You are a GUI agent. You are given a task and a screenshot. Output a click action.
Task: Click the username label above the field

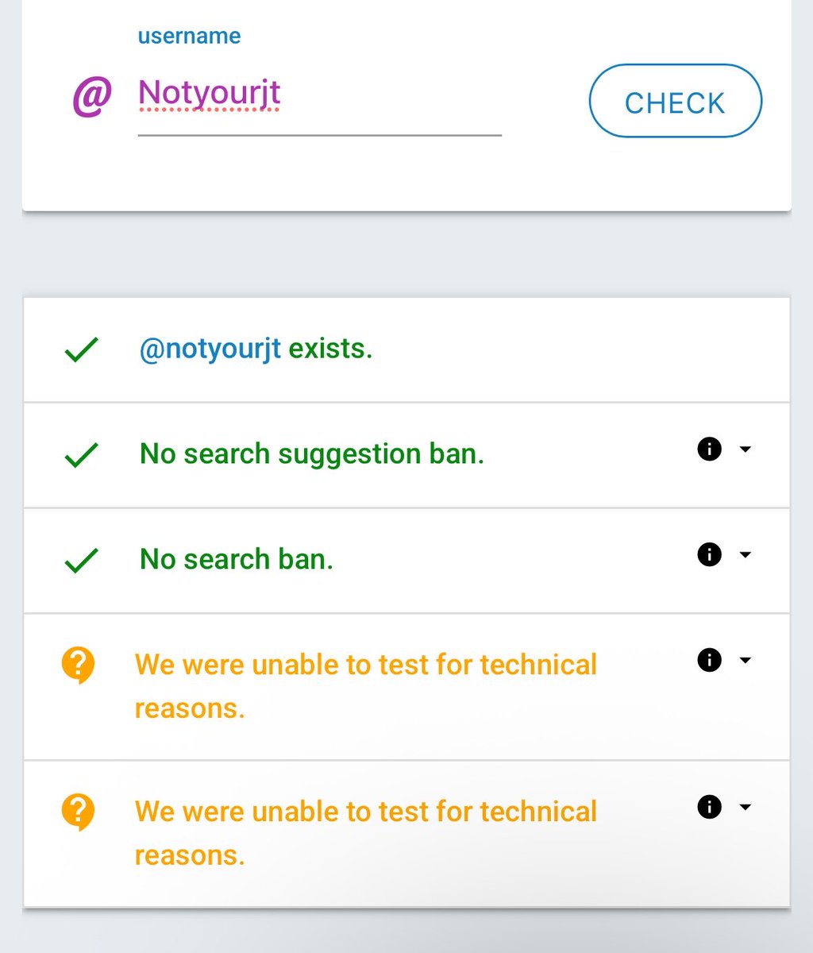coord(189,36)
